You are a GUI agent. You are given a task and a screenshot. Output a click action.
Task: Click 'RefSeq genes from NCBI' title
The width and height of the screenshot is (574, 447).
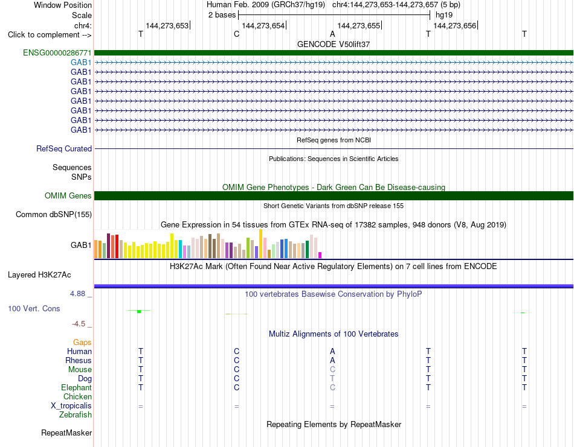pyautogui.click(x=334, y=140)
